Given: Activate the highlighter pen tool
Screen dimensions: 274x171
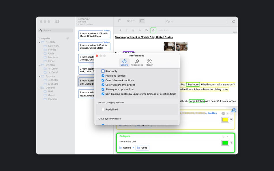Looking at the screenshot, I should click(153, 30).
